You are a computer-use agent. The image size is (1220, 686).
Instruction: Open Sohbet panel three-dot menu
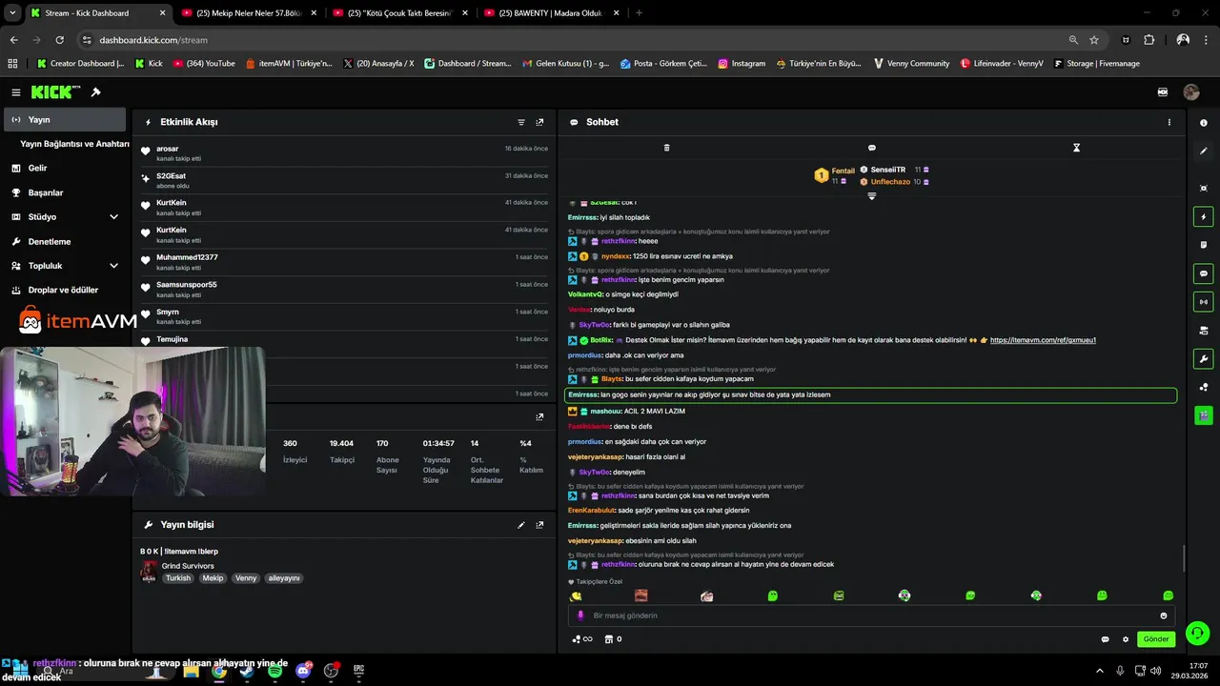click(x=1169, y=122)
